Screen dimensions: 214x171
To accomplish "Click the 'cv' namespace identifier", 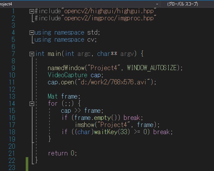I will [x=91, y=40].
